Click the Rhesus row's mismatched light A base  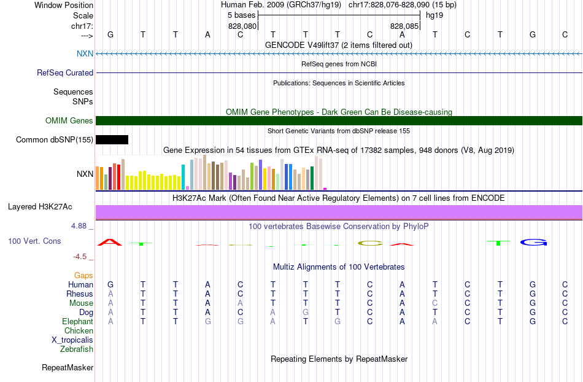(x=110, y=294)
